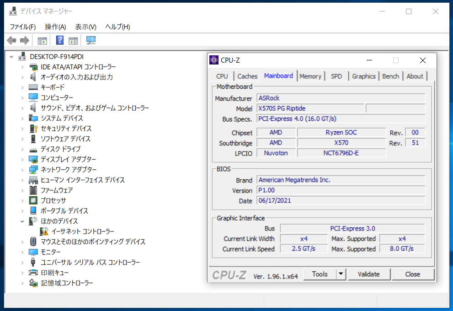Click the イーサネット コントローラー warning icon
This screenshot has height=311, width=453.
(44, 231)
